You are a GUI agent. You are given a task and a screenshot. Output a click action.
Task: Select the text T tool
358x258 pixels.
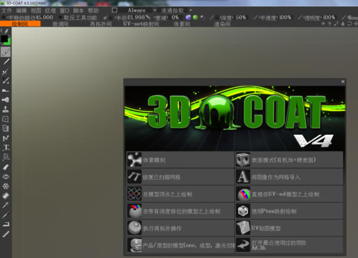pyautogui.click(x=6, y=147)
